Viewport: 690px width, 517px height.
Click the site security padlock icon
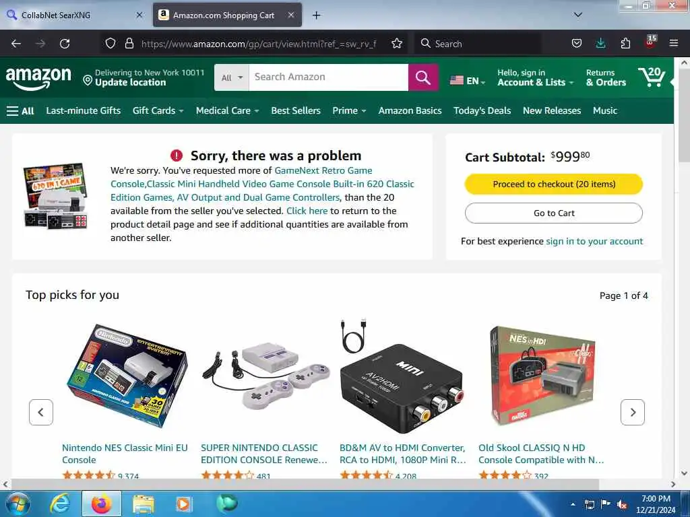[129, 44]
